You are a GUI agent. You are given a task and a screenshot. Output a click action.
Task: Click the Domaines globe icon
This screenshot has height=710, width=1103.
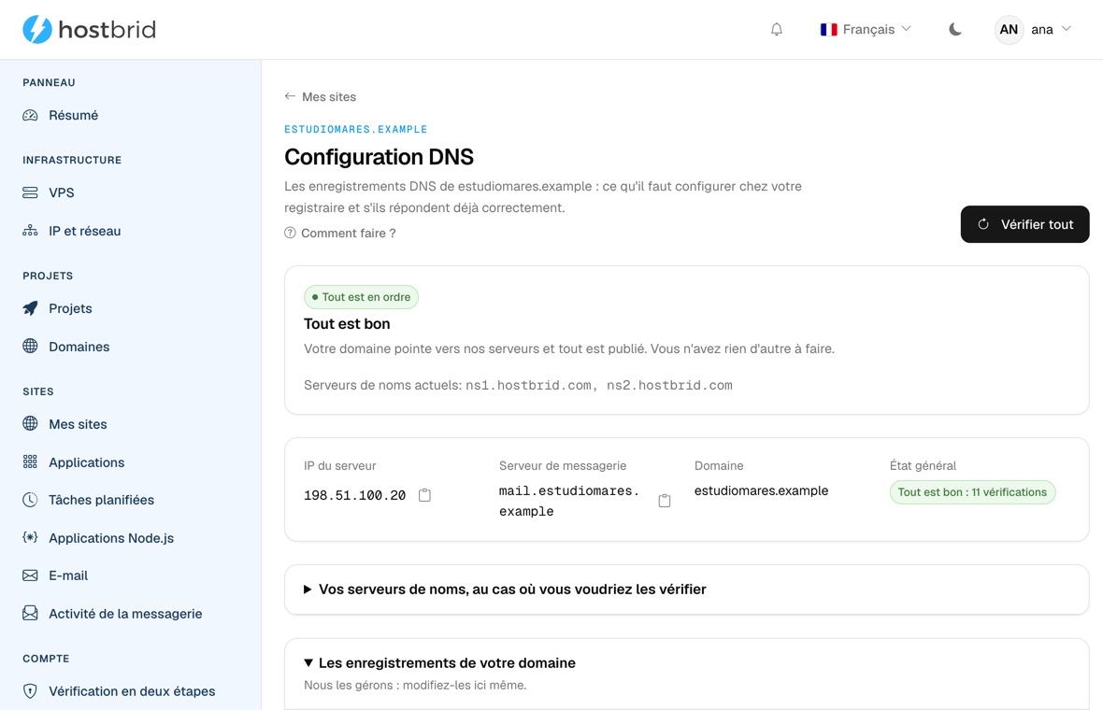coord(30,346)
